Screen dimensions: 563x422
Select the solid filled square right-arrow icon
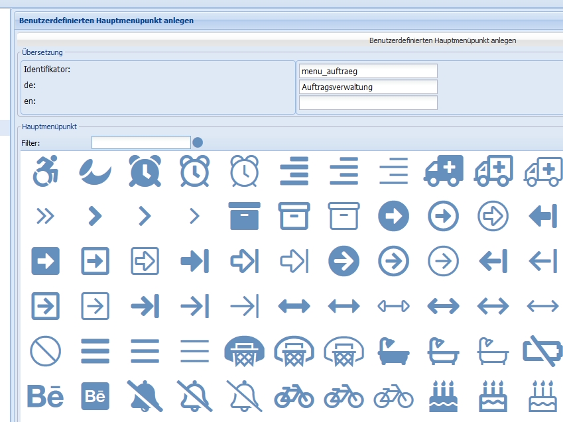45,260
